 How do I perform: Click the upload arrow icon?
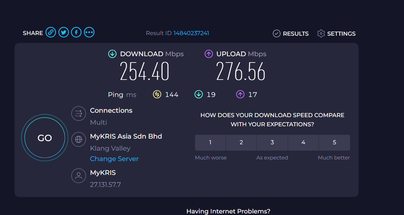click(x=209, y=54)
